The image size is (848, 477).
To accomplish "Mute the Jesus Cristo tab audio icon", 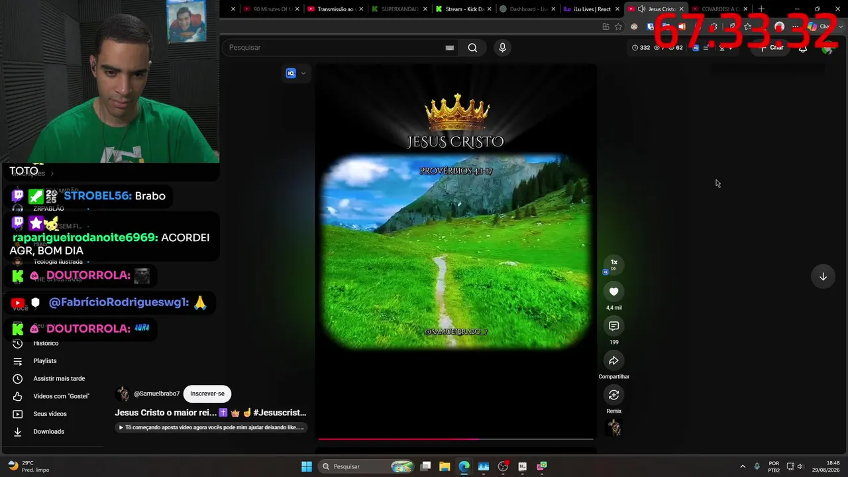I will click(641, 9).
